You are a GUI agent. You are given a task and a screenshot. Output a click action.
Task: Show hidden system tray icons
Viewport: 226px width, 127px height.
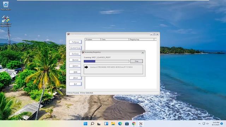click(200, 124)
